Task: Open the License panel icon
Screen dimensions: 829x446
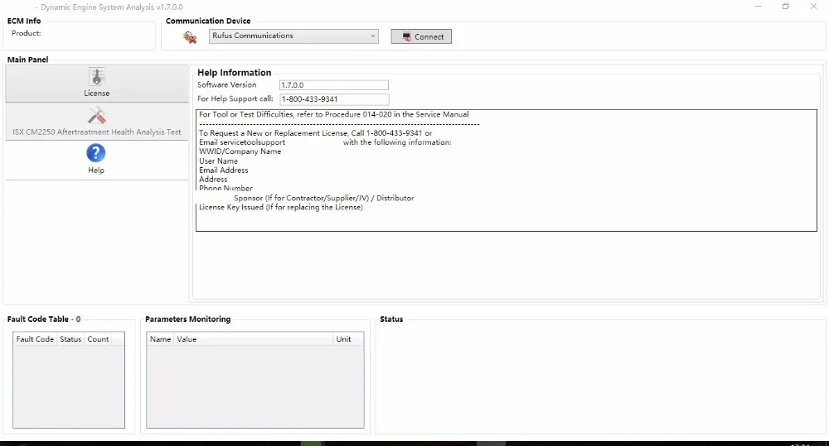Action: click(97, 77)
